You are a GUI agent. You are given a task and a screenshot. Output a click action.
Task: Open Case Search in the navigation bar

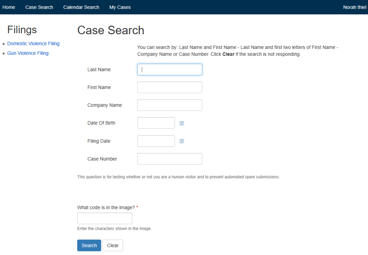[x=39, y=7]
